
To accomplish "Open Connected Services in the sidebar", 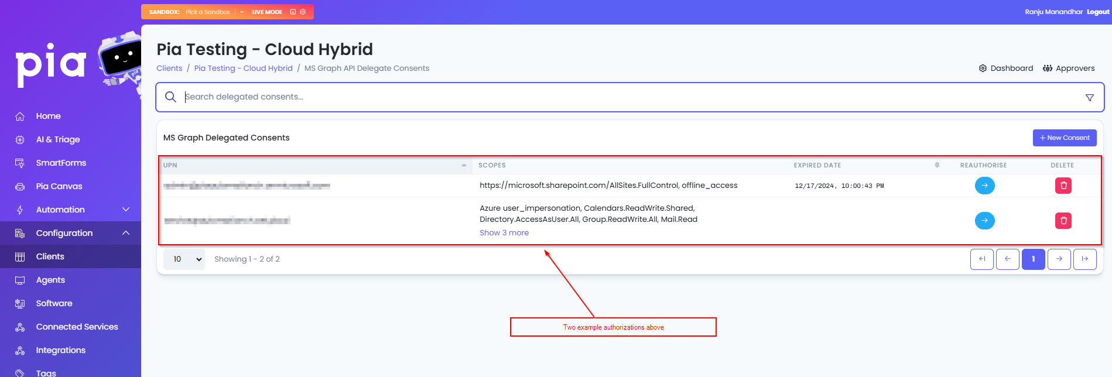I will point(77,327).
